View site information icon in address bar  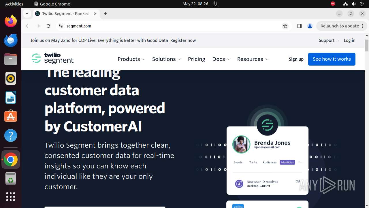(61, 26)
